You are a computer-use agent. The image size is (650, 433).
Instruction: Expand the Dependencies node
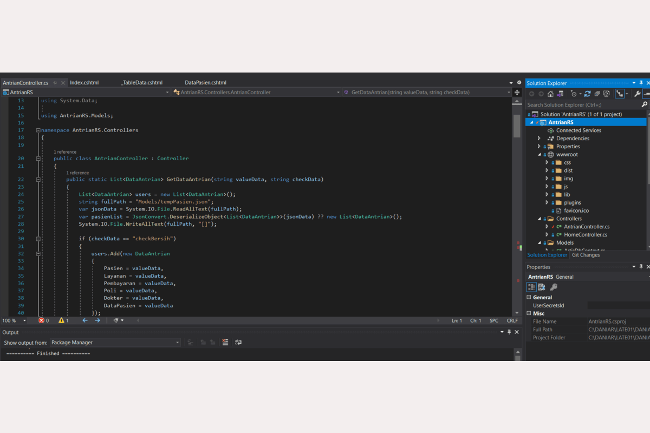click(539, 139)
